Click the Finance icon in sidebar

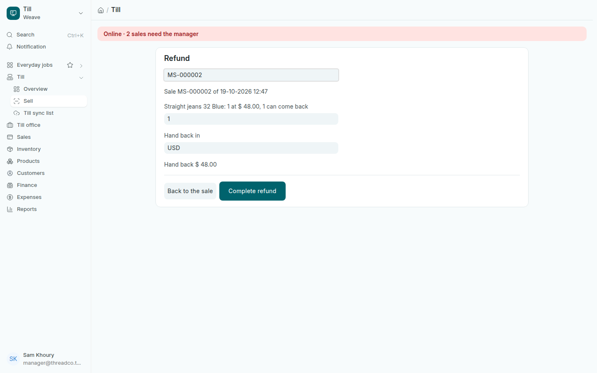coord(10,185)
